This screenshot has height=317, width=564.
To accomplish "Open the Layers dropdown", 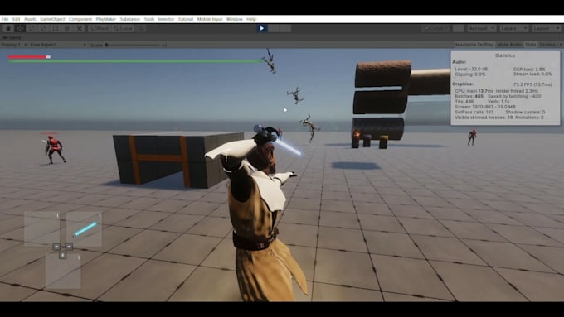I will [514, 28].
